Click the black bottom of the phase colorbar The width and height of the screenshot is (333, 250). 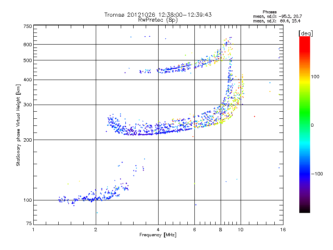pyautogui.click(x=305, y=210)
